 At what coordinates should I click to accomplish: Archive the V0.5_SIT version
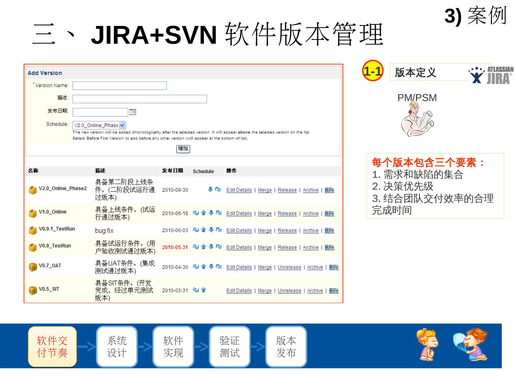point(315,291)
